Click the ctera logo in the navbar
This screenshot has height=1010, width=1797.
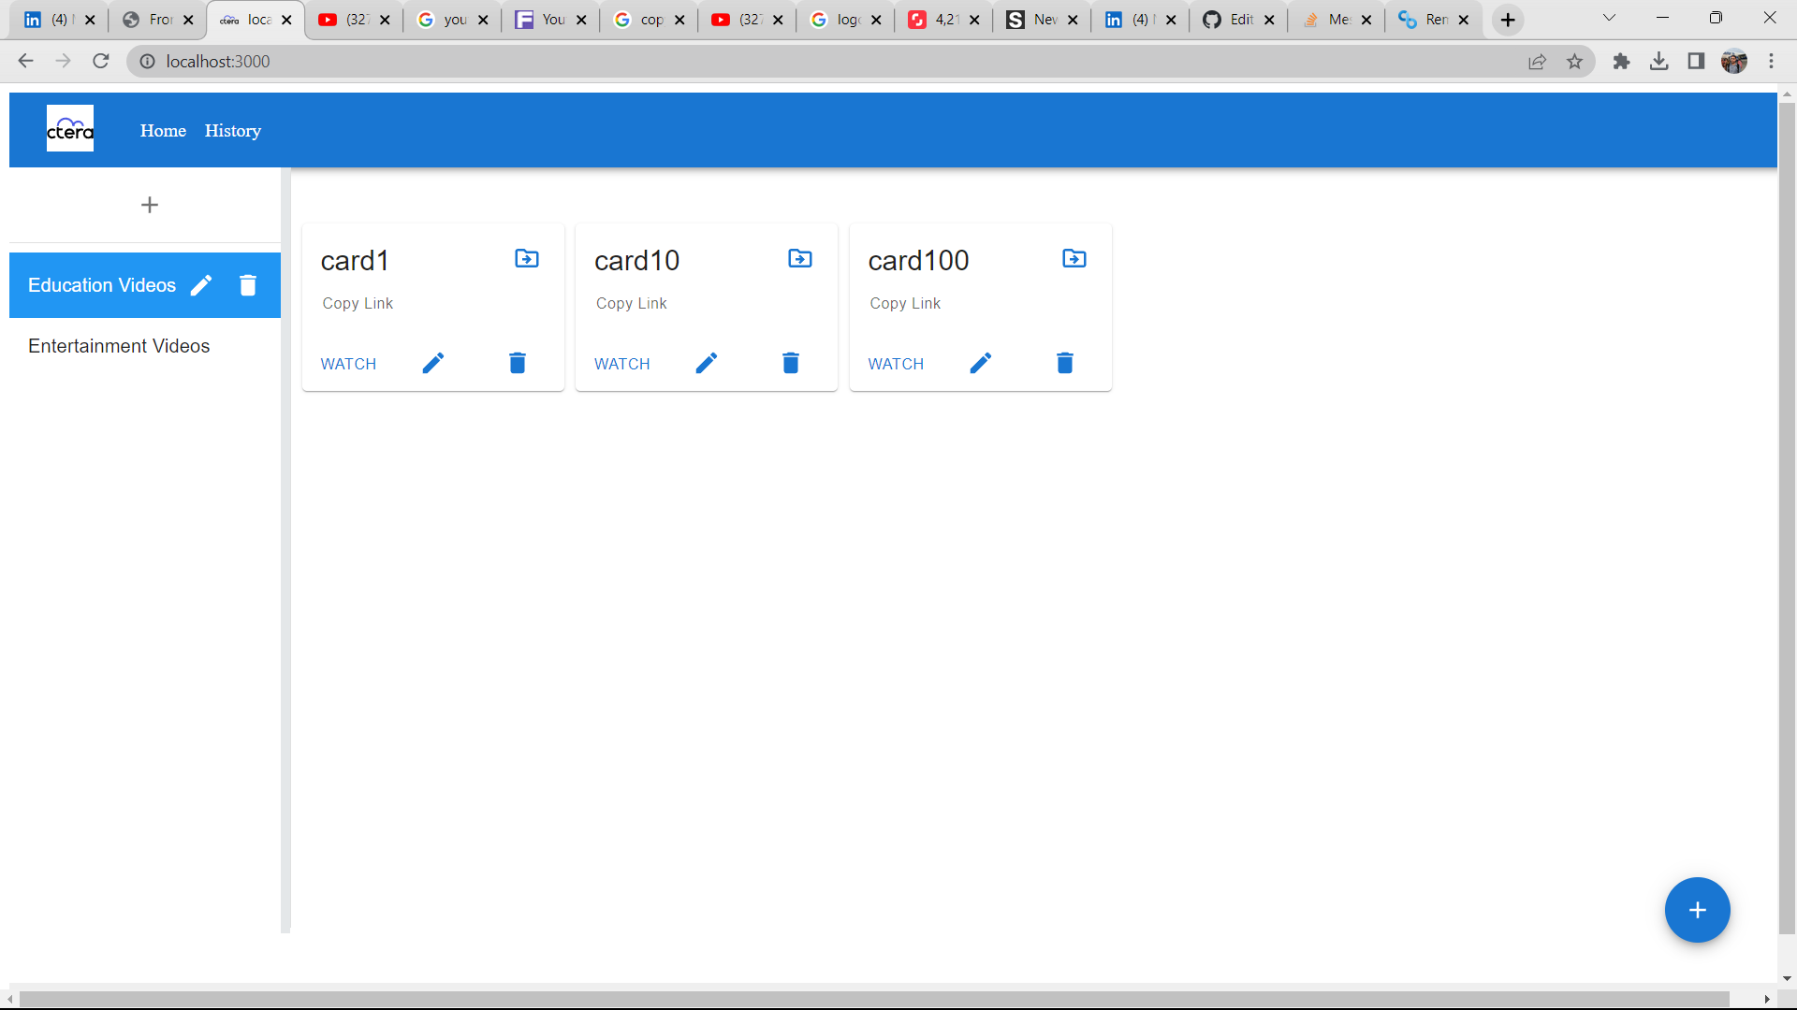[69, 128]
